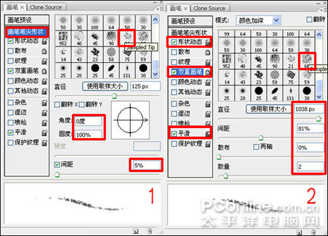Pick the 100 brush thumbnail in left panel
328x236 pixels.
[95, 22]
